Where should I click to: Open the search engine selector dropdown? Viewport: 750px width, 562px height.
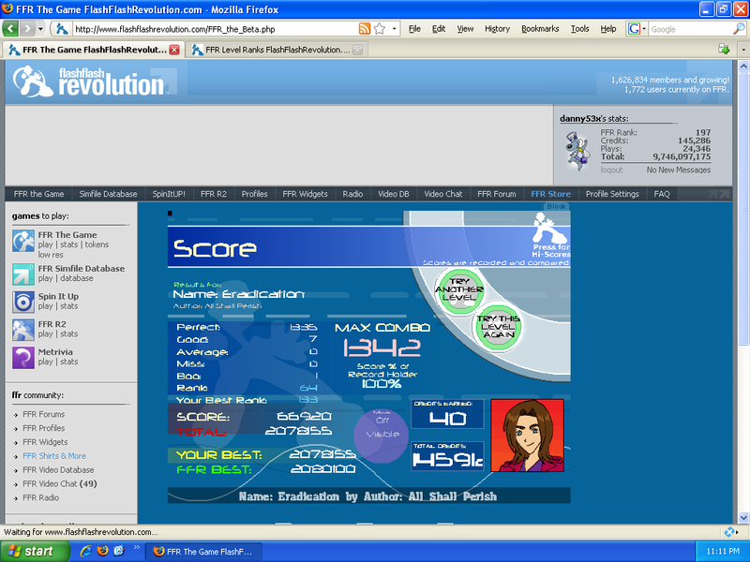pos(639,29)
